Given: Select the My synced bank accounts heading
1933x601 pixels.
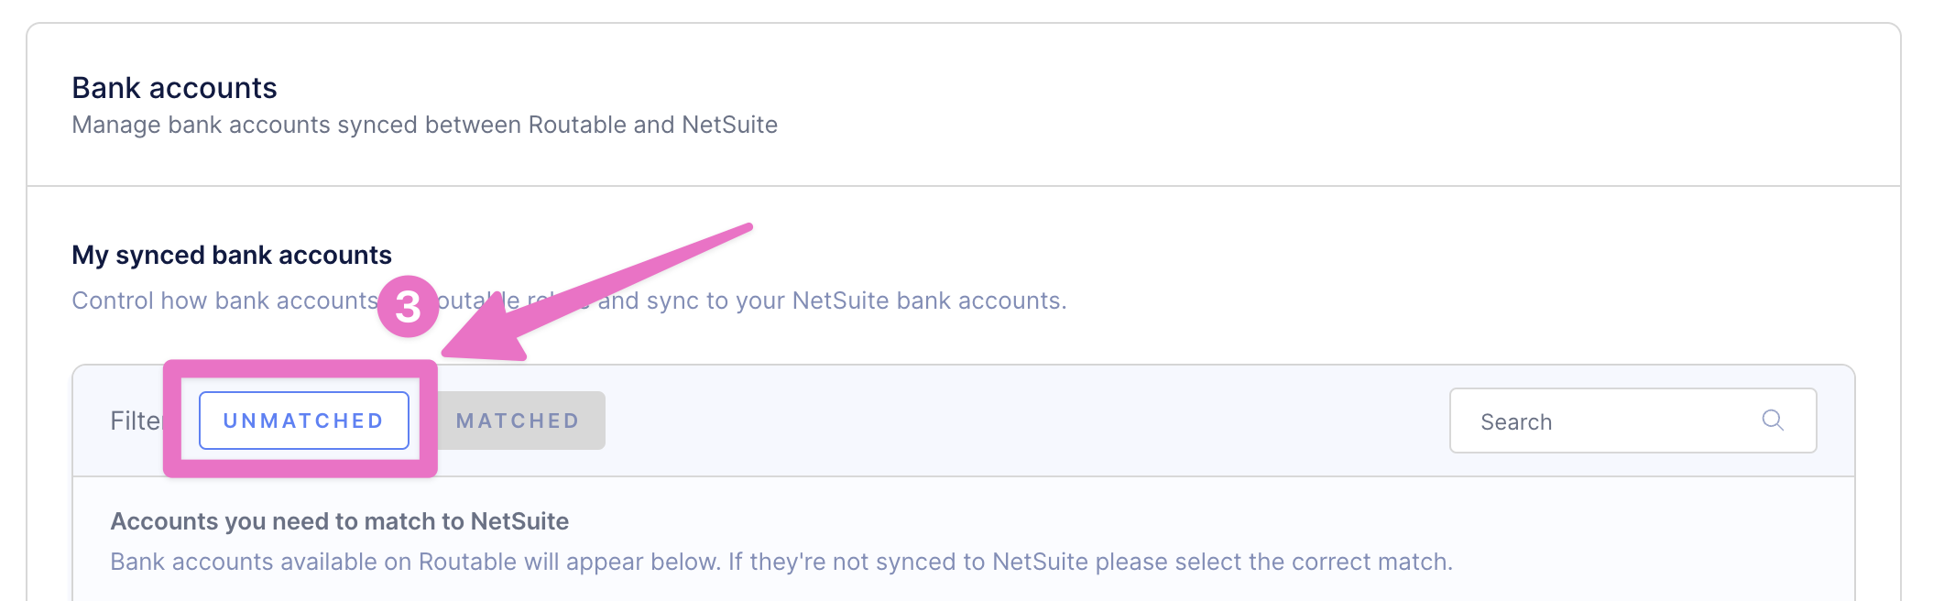Looking at the screenshot, I should click(232, 255).
